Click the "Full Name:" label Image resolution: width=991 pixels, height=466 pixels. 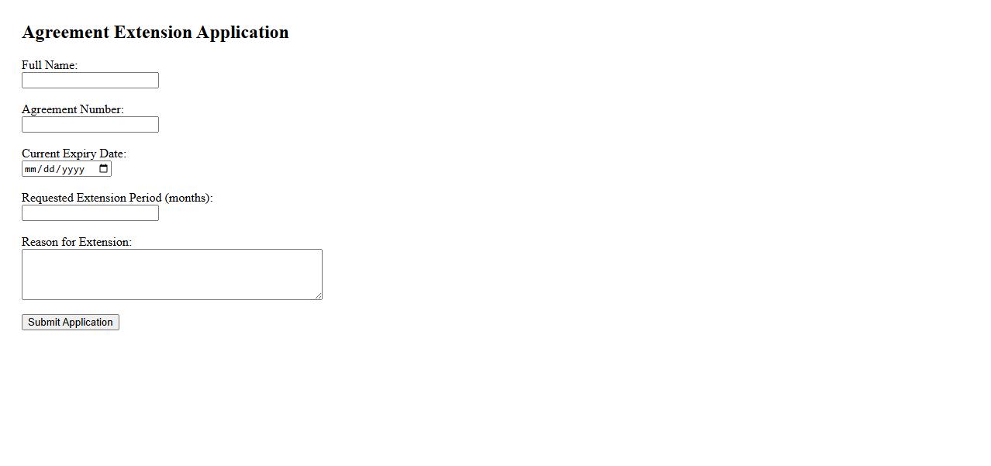(50, 65)
